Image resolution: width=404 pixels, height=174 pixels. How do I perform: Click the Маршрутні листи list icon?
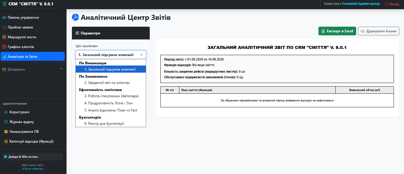[x=4, y=37]
